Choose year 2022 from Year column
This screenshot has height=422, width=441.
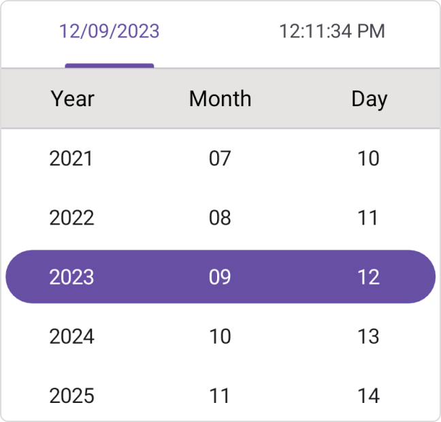(x=71, y=218)
